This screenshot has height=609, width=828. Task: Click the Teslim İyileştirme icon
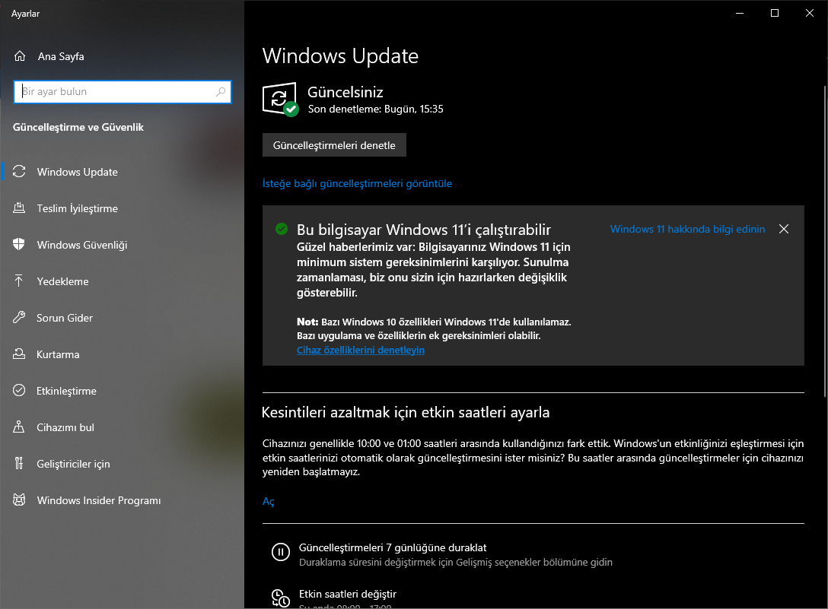pyautogui.click(x=19, y=208)
